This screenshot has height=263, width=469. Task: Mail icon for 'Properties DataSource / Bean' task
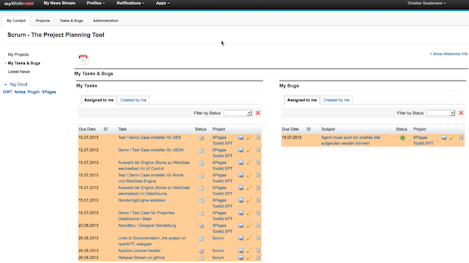241,213
